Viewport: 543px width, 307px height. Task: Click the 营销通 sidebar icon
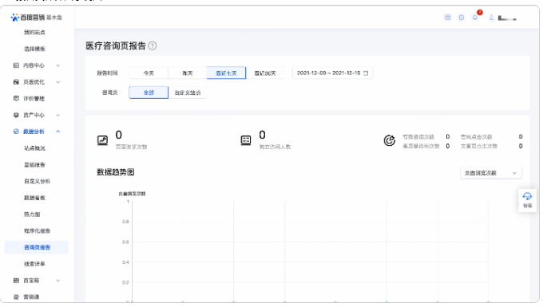coord(16,297)
